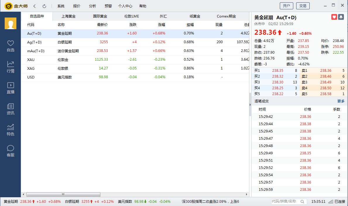Open the 帮助 menu

(x=143, y=6)
